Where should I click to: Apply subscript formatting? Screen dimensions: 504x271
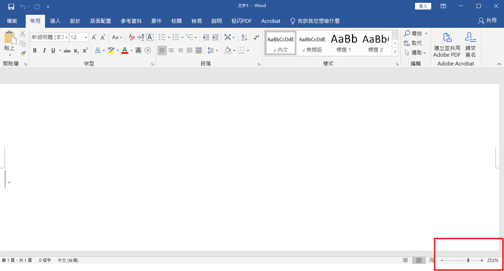[x=76, y=51]
